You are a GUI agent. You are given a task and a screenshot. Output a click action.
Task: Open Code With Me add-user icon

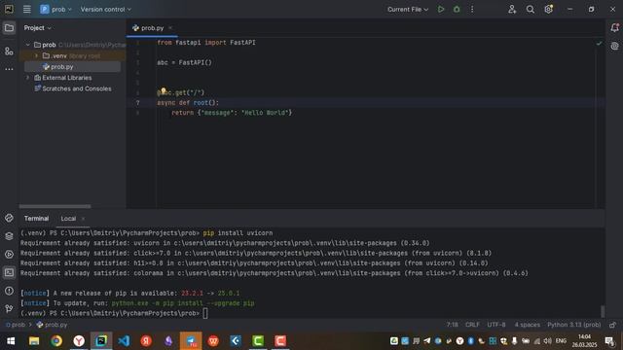512,9
